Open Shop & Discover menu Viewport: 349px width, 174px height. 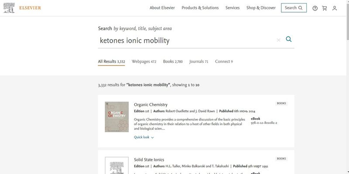click(x=261, y=8)
